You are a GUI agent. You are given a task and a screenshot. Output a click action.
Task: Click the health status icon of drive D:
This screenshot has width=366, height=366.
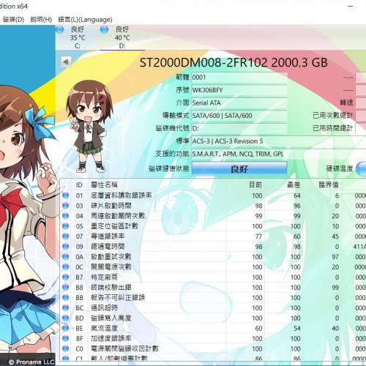(105, 29)
